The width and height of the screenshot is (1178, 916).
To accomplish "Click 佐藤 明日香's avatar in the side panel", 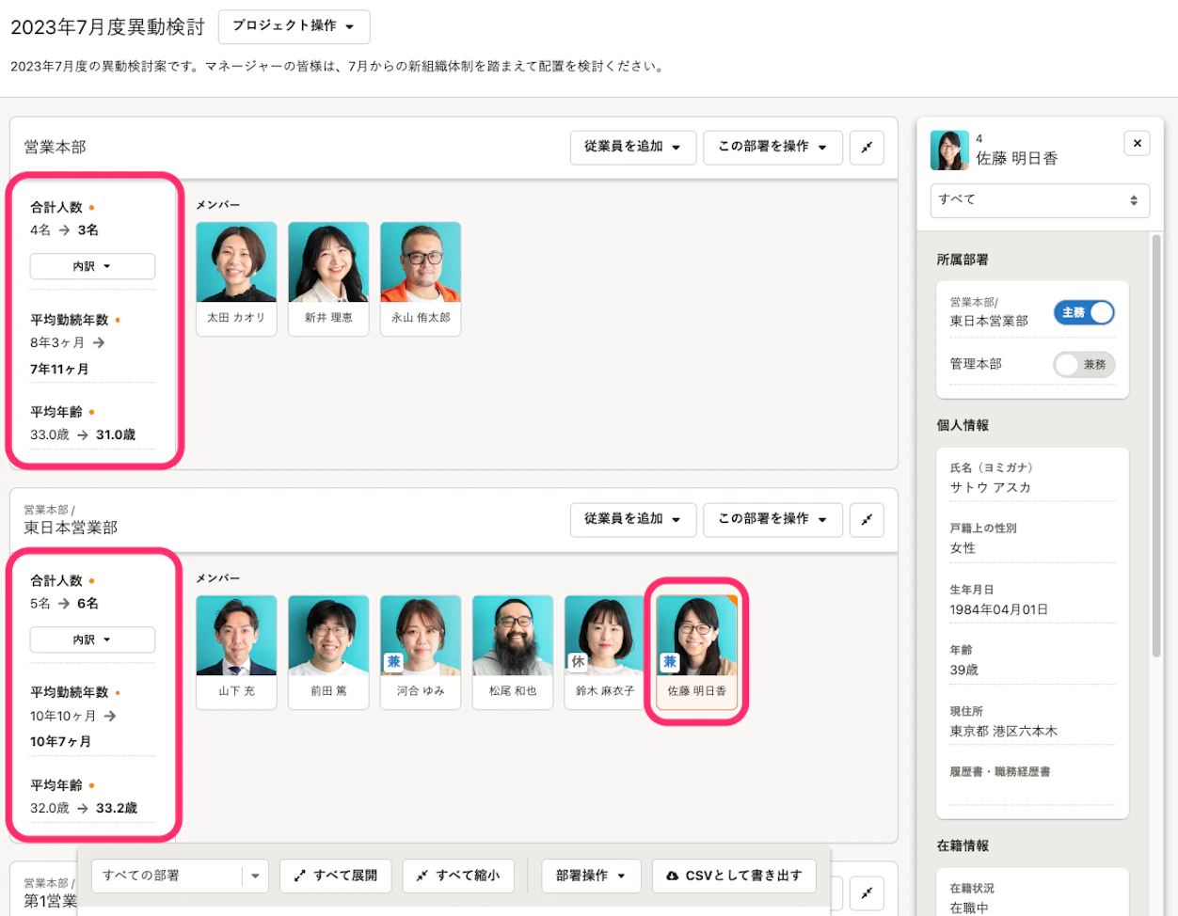I will tap(949, 150).
